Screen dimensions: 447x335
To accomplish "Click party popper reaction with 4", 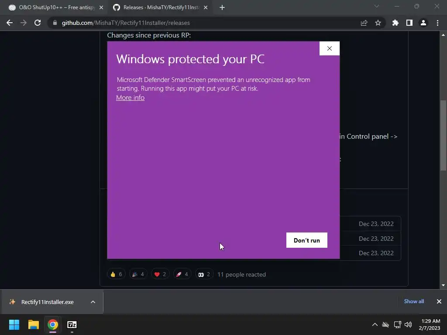I will tap(138, 274).
